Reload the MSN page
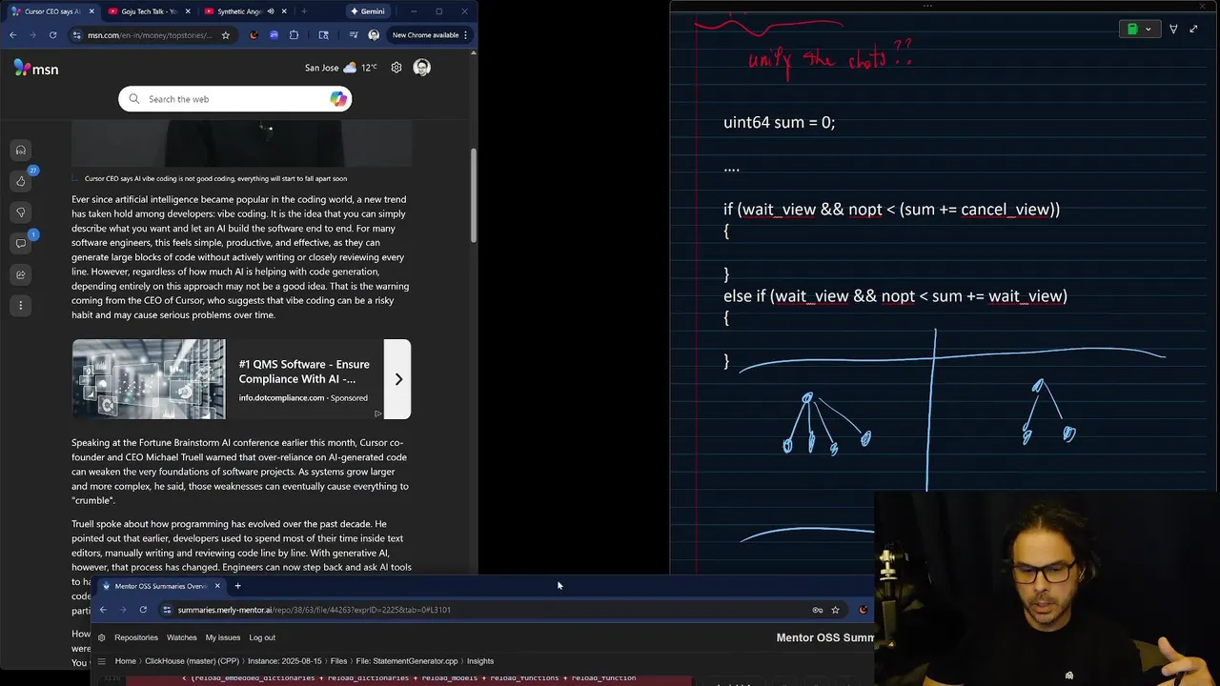1220x686 pixels. [52, 35]
